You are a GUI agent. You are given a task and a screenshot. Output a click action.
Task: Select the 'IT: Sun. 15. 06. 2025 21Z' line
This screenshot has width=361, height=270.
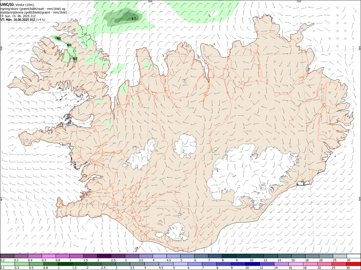pyautogui.click(x=18, y=16)
